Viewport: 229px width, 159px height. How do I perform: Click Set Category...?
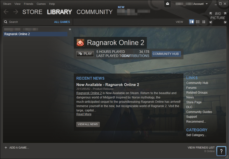196,135
